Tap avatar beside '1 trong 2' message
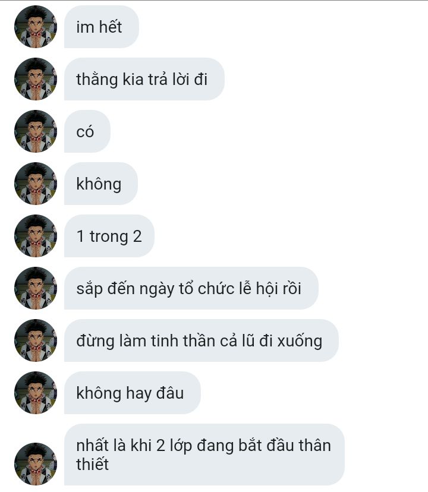This screenshot has height=492, width=428. 36,236
